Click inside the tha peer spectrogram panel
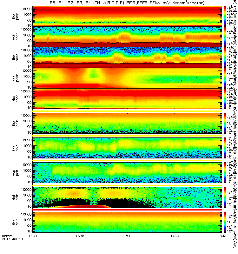The height and width of the screenshot is (254, 238). pos(127,16)
